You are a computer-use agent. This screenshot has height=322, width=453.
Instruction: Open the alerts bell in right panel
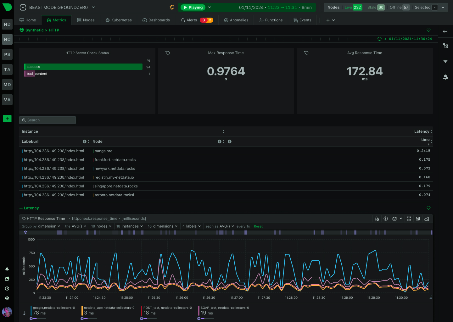coord(445,77)
